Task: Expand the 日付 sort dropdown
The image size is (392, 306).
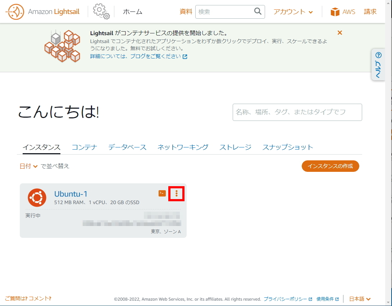Action: click(x=28, y=166)
